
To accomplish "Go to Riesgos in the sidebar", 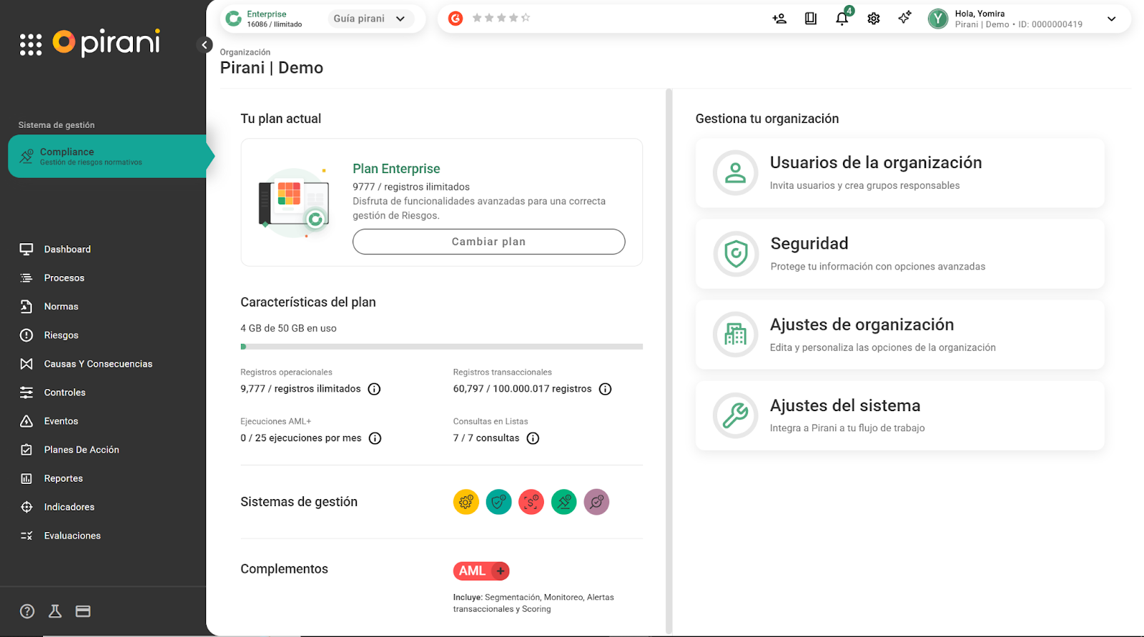I will [61, 335].
